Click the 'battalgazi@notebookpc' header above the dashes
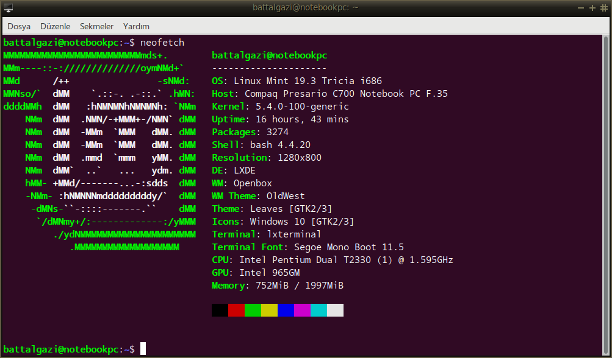The width and height of the screenshot is (612, 358). (269, 55)
